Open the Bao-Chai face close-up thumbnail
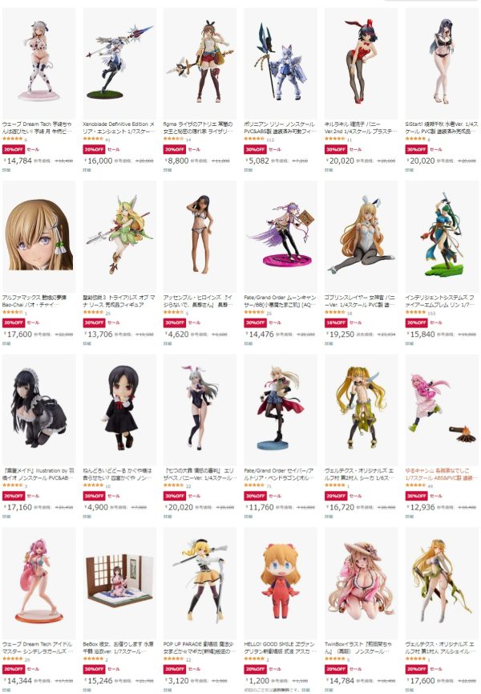Viewport: 481px width, 694px height. pos(39,236)
